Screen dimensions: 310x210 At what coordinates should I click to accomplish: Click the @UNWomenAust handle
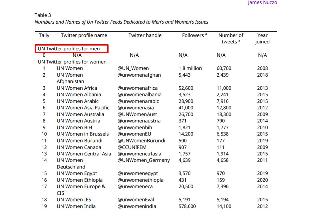click(137, 115)
